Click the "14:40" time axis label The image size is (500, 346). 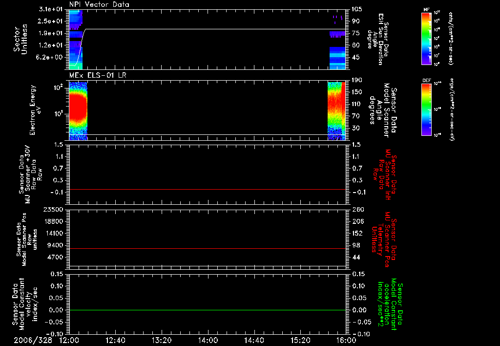254,340
